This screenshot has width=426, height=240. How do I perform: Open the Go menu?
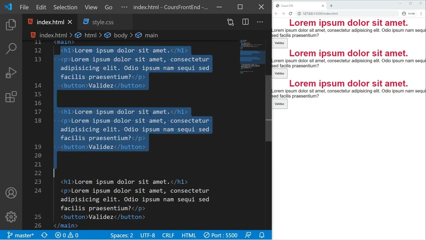108,7
